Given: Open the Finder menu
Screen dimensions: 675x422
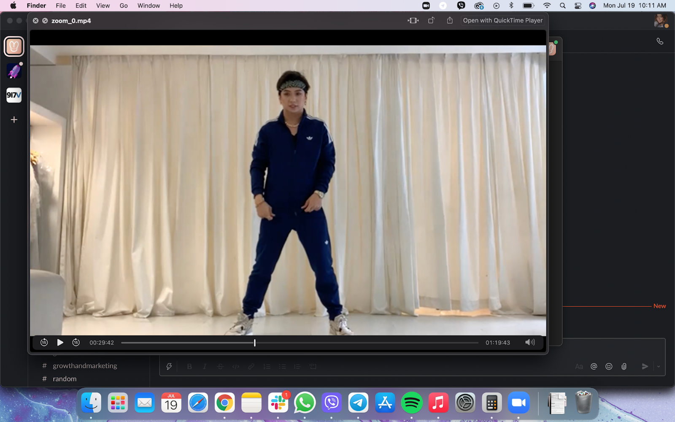Looking at the screenshot, I should click(36, 5).
